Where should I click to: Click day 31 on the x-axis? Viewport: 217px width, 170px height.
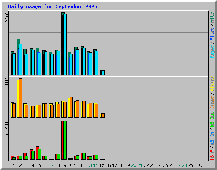pos(203,165)
